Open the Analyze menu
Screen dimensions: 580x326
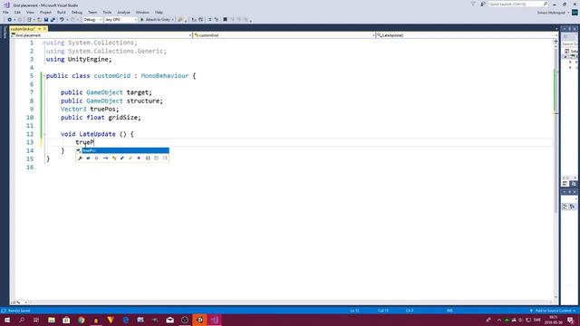(123, 12)
